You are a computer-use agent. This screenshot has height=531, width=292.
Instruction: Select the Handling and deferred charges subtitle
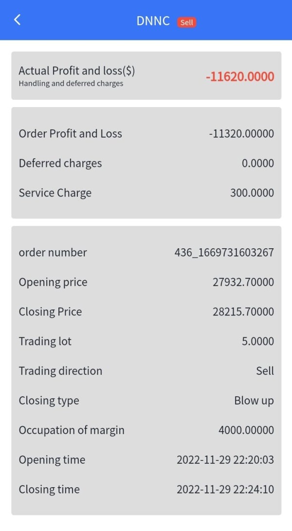(x=71, y=83)
